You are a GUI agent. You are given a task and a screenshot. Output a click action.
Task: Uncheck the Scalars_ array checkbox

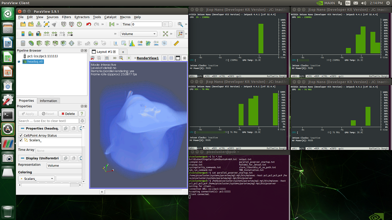coord(20,140)
